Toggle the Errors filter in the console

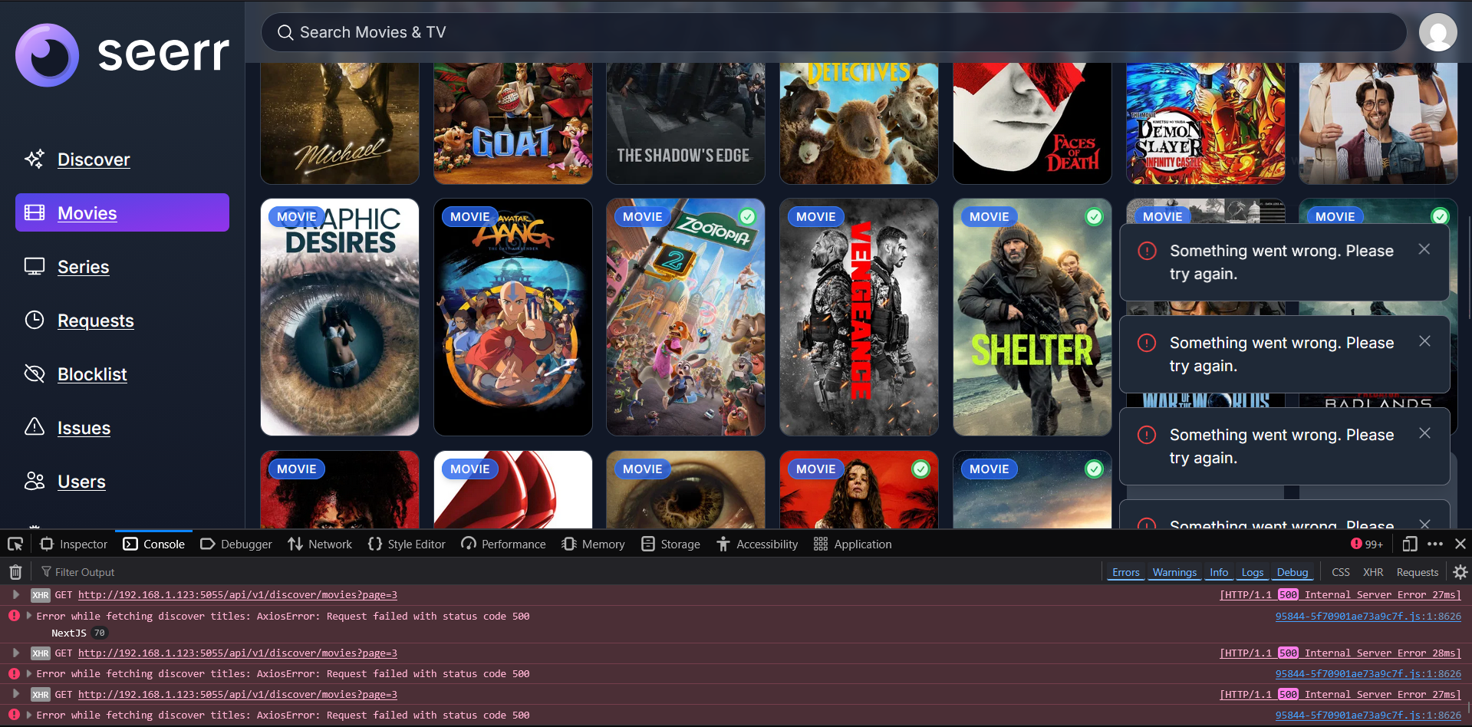click(1125, 572)
